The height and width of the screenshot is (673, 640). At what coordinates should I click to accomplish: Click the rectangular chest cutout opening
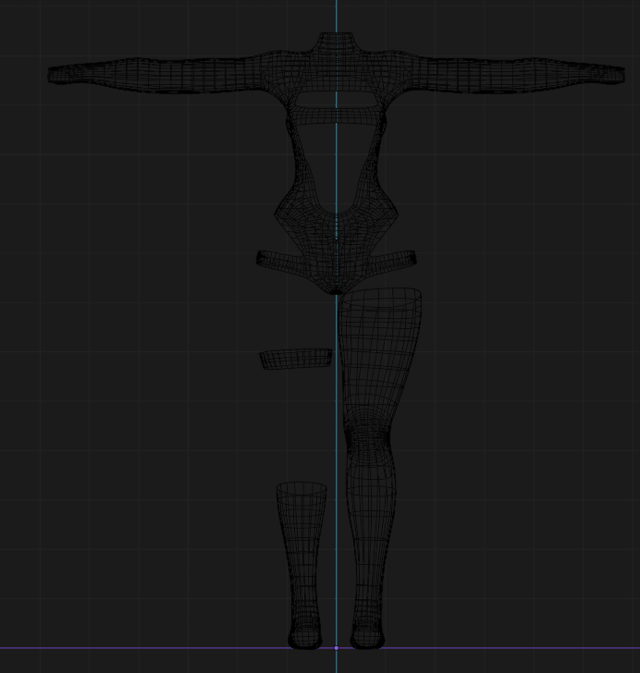pyautogui.click(x=337, y=100)
